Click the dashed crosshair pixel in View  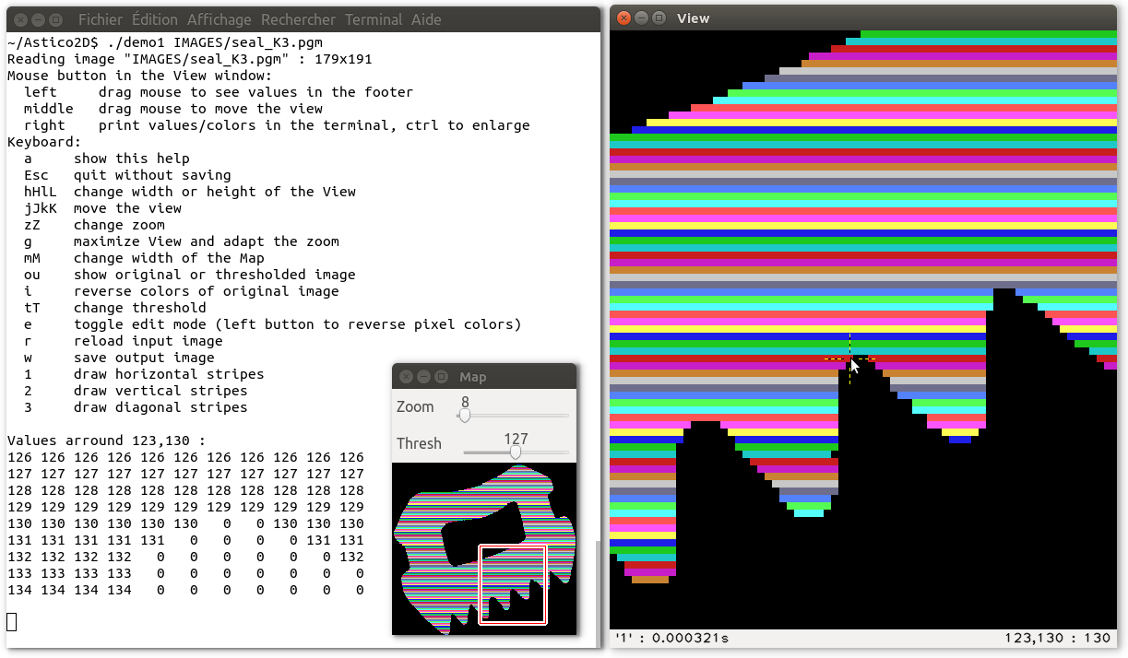point(849,358)
